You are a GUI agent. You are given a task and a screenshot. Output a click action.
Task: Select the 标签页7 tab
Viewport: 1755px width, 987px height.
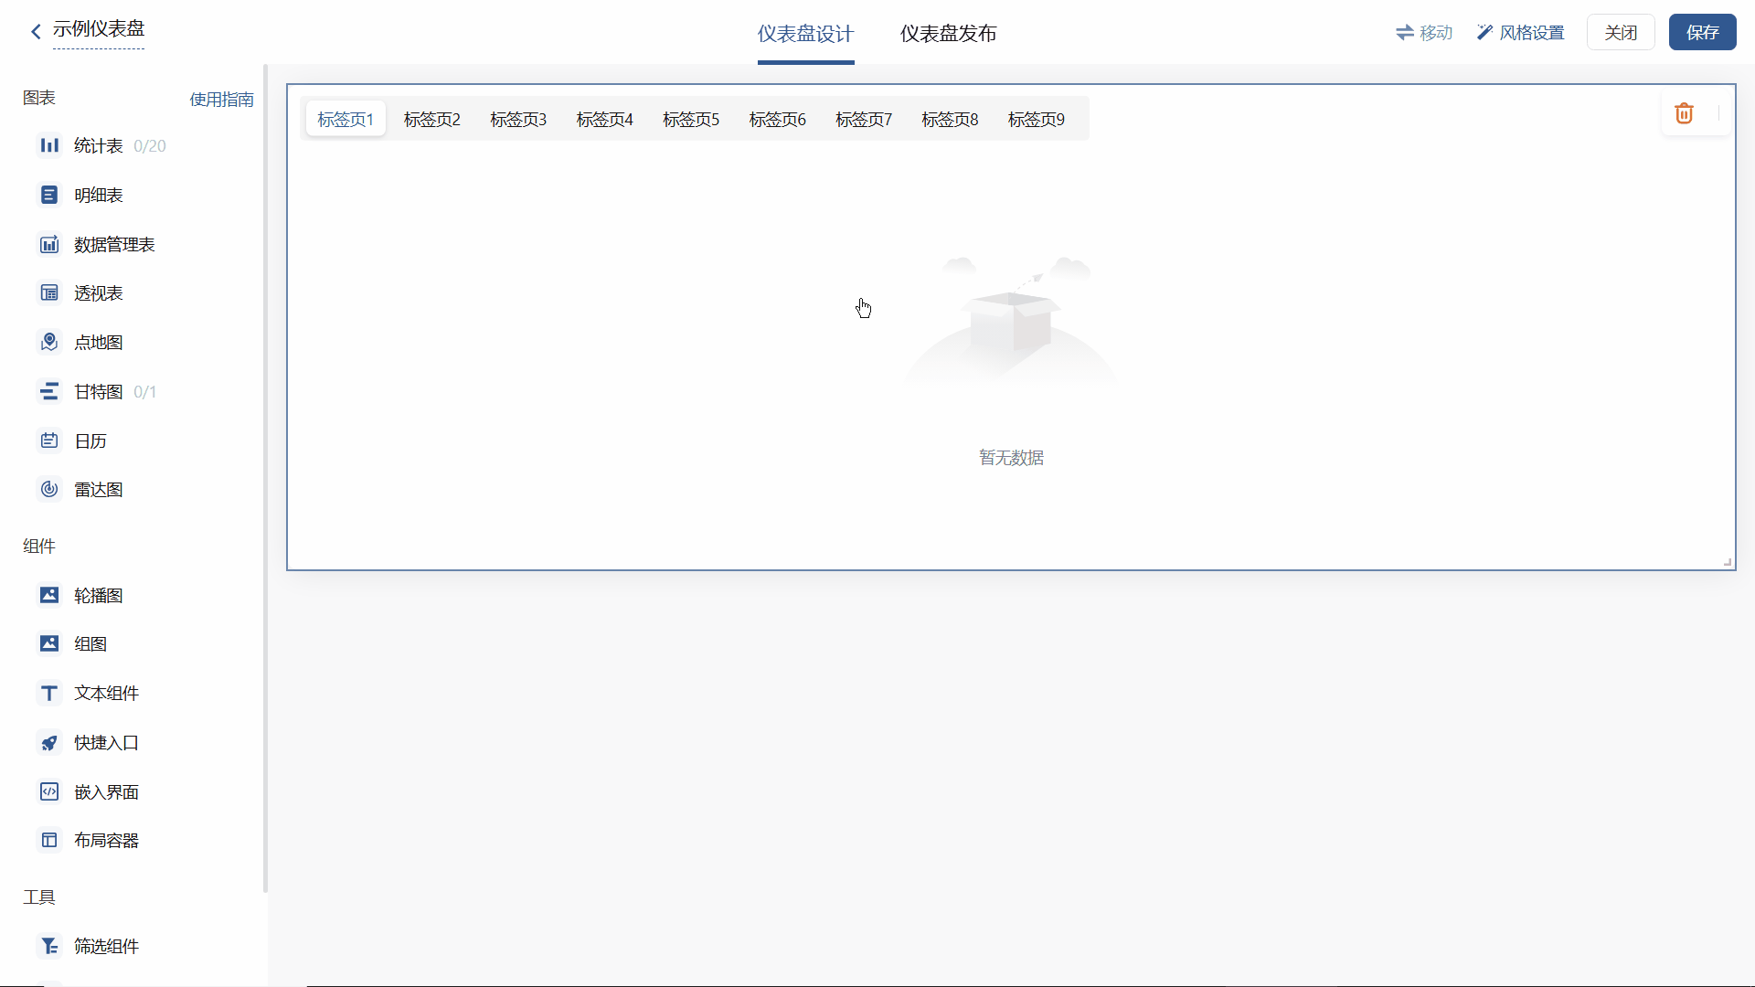click(x=864, y=119)
